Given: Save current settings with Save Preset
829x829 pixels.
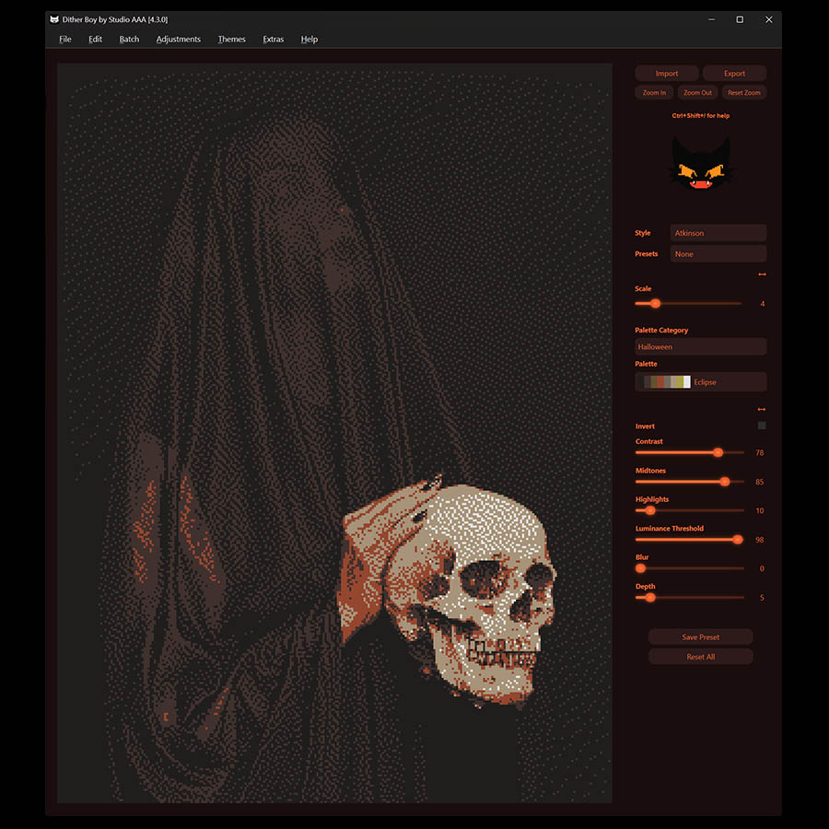Looking at the screenshot, I should [700, 637].
